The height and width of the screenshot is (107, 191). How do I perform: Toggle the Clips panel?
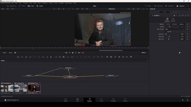[x=31, y=6]
